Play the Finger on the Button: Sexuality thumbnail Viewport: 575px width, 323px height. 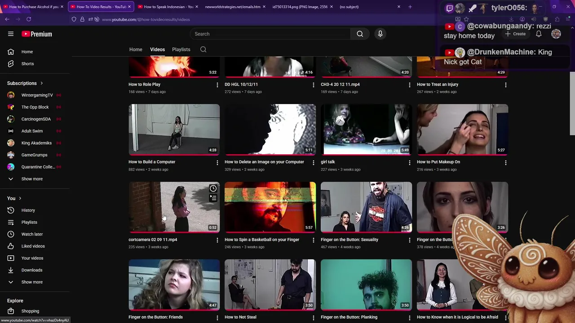[x=366, y=207]
